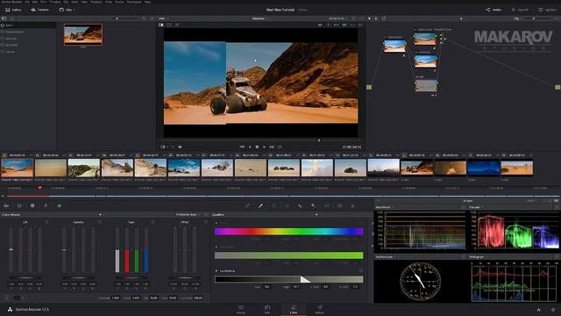Toggle the Nodes panel button
The height and width of the screenshot is (316, 561).
point(494,10)
